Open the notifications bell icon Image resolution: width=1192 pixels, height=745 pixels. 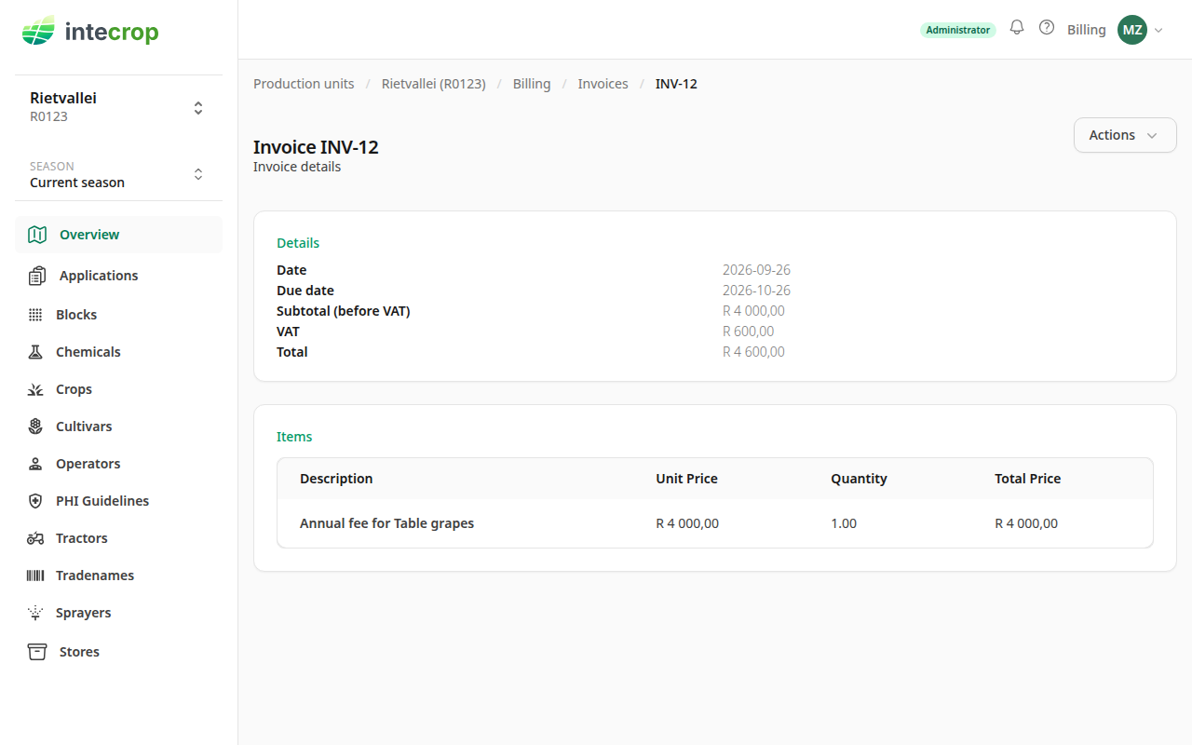(x=1017, y=28)
